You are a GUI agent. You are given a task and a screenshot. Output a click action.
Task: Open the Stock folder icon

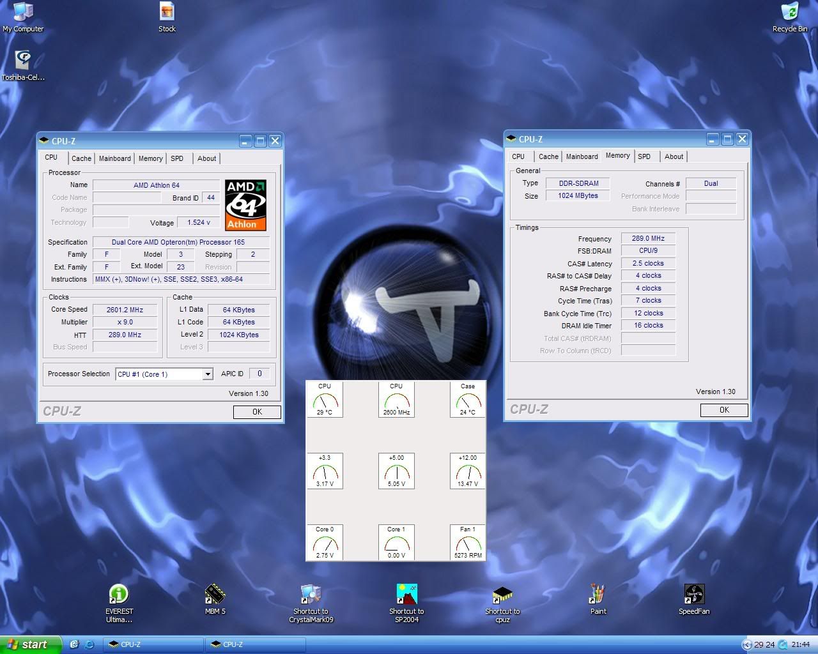point(167,13)
